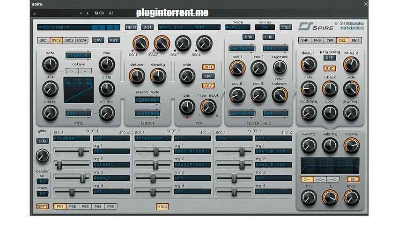Select the peak EQ shape icon
This screenshot has height=236, width=398.
click(320, 179)
